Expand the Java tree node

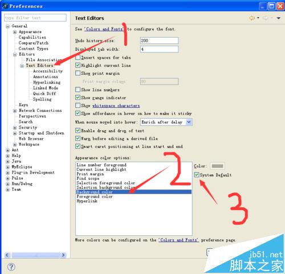pos(7,162)
